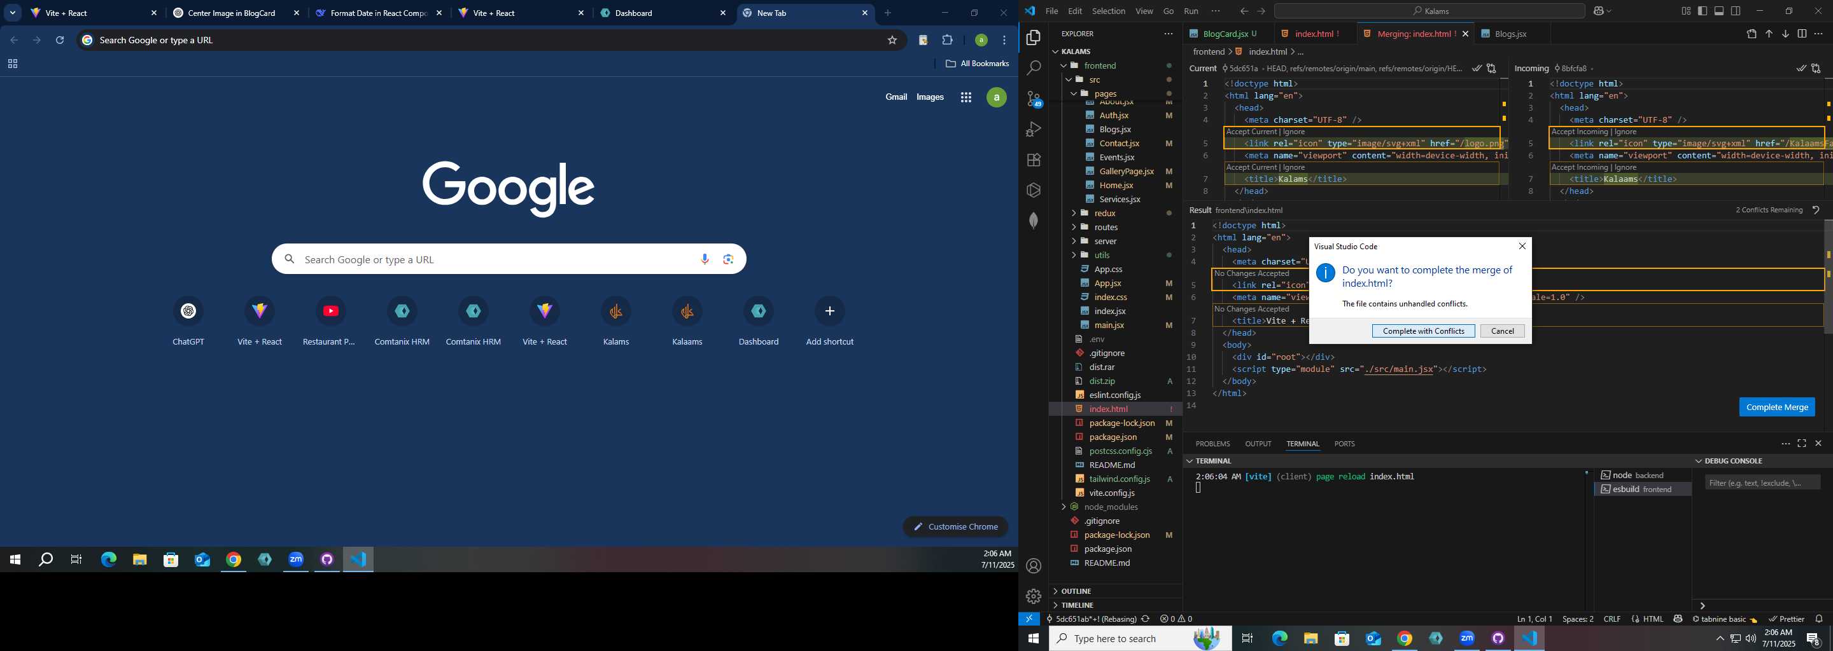Viewport: 1833px width, 651px height.
Task: Toggle primary side bar layout icon
Action: [1702, 11]
